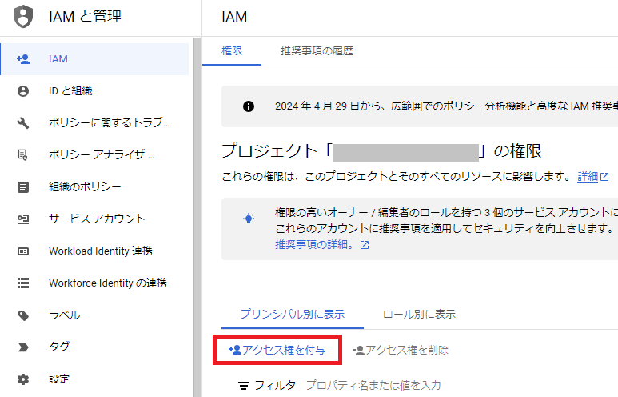Select the ロール別に表示 tab

[x=419, y=315]
